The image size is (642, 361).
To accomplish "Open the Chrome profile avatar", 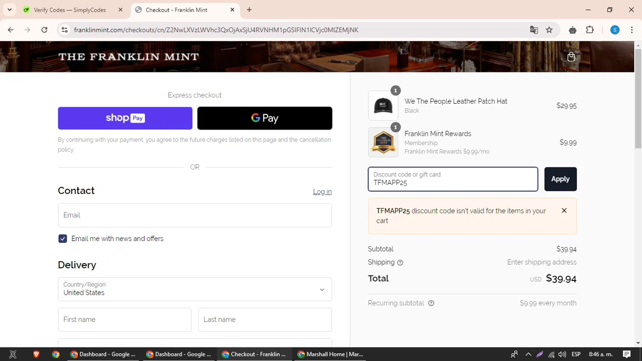I will (615, 30).
